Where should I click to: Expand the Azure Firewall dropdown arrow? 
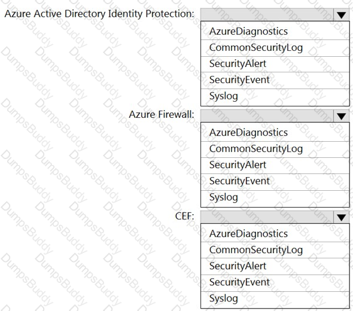(x=341, y=116)
